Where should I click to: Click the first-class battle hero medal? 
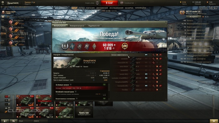(65, 46)
